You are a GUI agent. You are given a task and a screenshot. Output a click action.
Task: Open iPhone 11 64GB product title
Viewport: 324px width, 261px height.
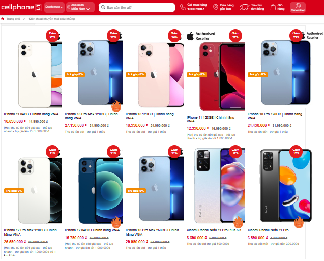pos(31,114)
